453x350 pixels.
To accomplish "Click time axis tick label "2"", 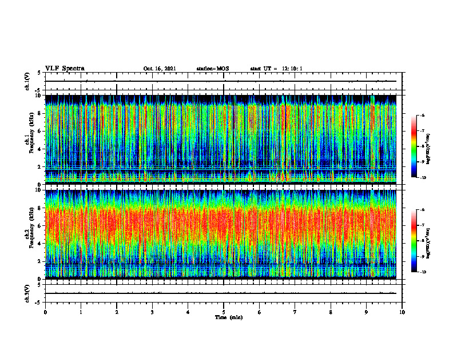I will 117,312.
